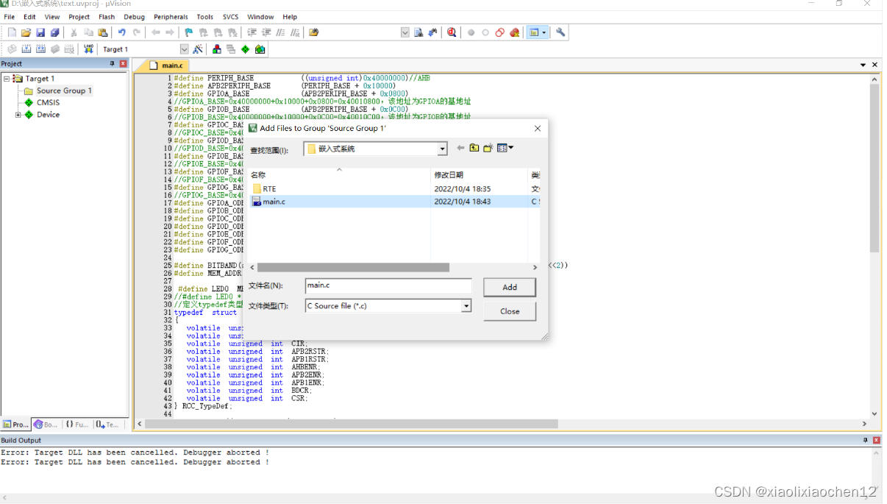Save the current file with the floppy icon
This screenshot has width=887, height=504.
click(40, 32)
